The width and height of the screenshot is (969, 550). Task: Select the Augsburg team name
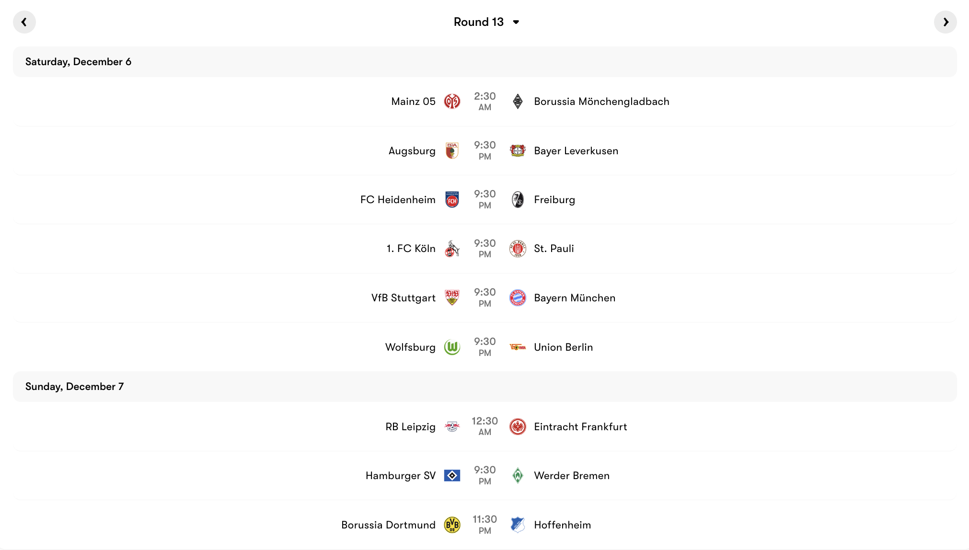pos(412,150)
